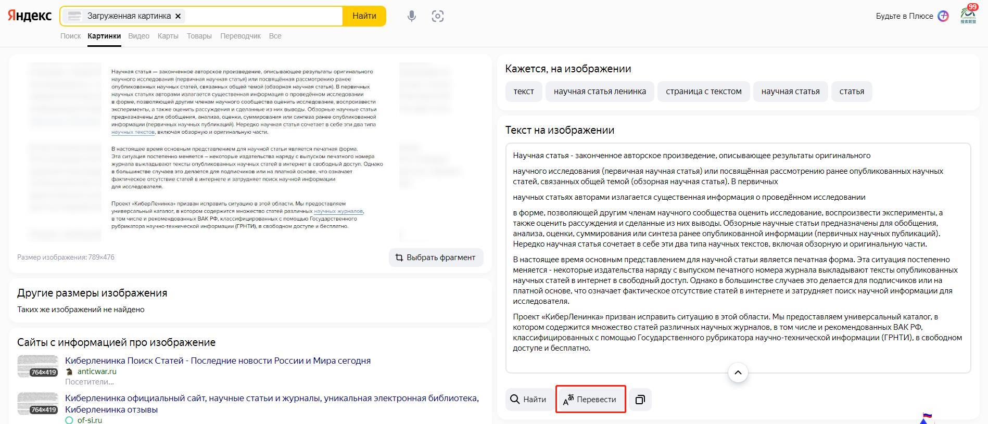Screen dimensions: 988x424
Task: Open the anticwar.ru result thumbnail
Action: click(x=37, y=366)
